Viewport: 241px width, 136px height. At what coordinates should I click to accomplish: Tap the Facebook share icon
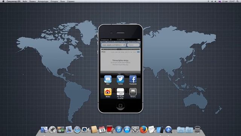pos(133,79)
